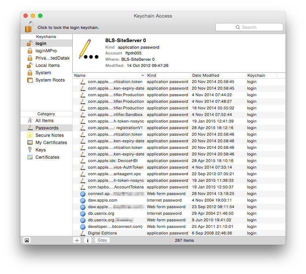The width and height of the screenshot is (306, 274).
Task: Toggle the keychain list visibility button
Action: point(27,240)
